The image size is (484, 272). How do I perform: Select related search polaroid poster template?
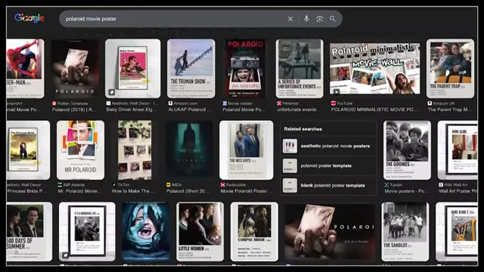pyautogui.click(x=328, y=165)
